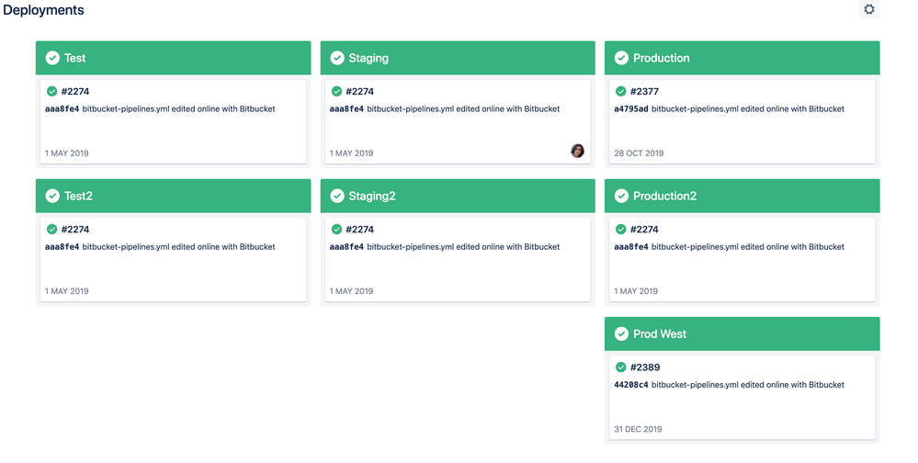Click status icon next to #2389
This screenshot has width=918, height=463.
620,367
